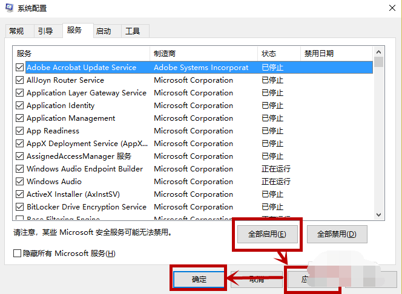Image resolution: width=402 pixels, height=294 pixels.
Task: Disable the Windows Audio service checkbox
Action: tap(20, 182)
